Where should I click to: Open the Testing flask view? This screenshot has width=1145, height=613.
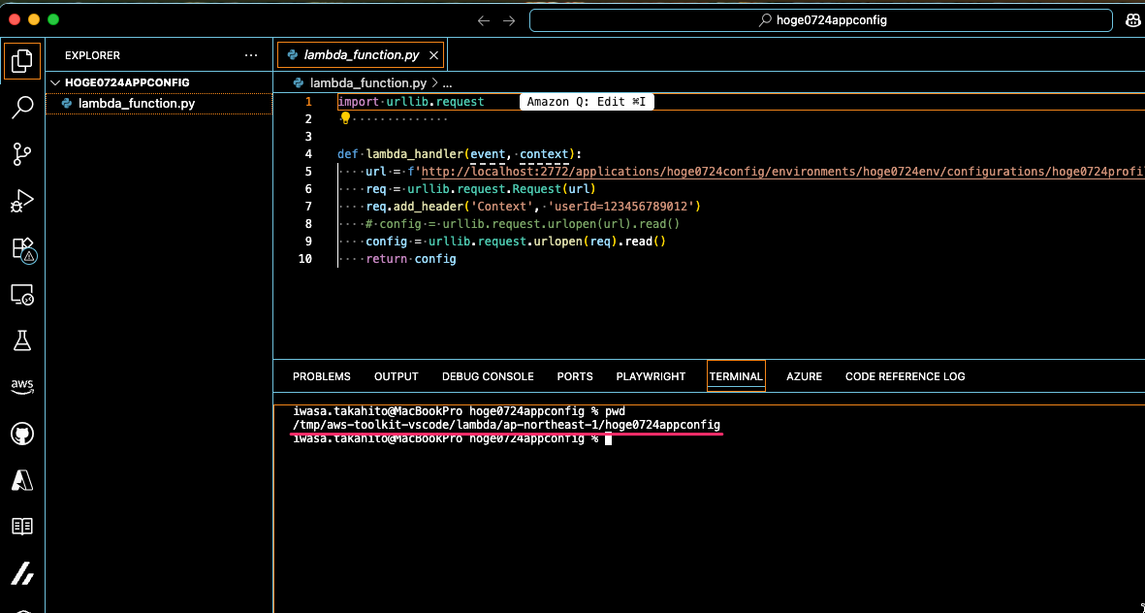[22, 340]
